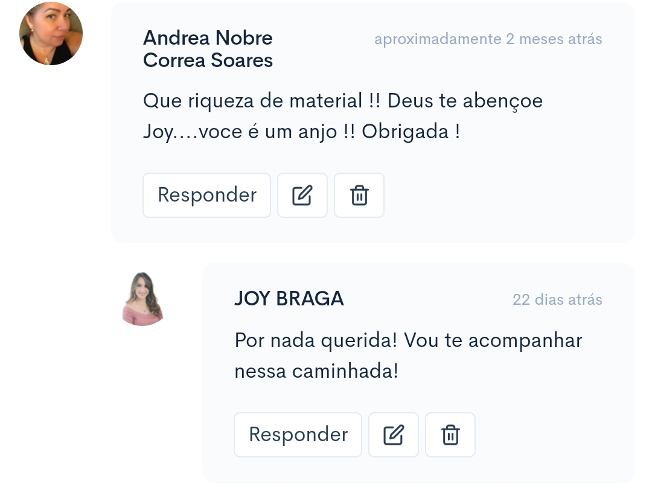Click the words 'Deus te abençoe'
The width and height of the screenshot is (652, 484).
click(465, 101)
